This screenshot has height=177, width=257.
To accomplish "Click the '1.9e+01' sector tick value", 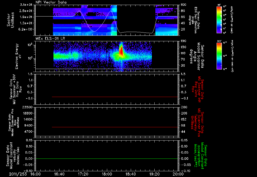I will pos(26,17).
